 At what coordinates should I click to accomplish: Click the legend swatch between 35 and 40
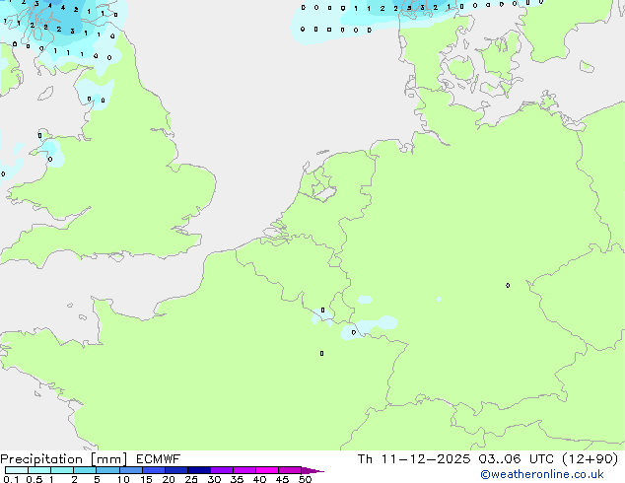[x=244, y=470]
